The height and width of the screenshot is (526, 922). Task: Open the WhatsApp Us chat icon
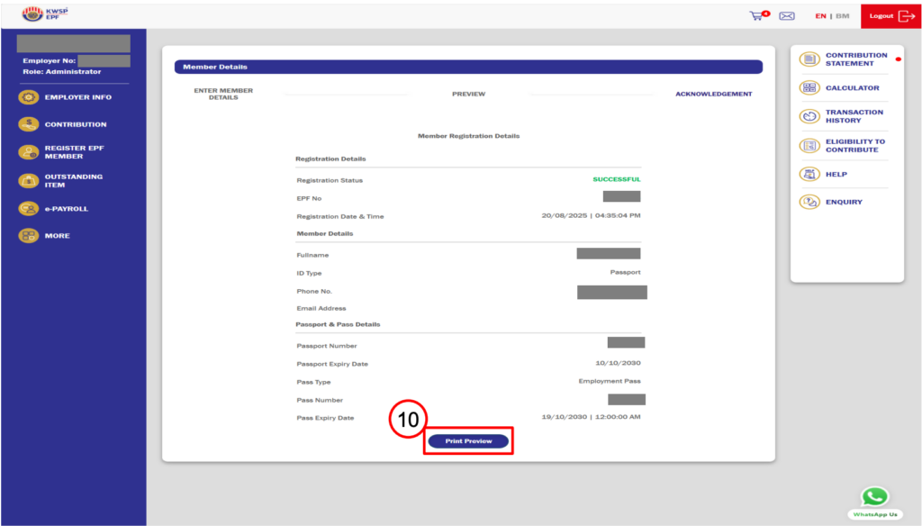coord(873,497)
